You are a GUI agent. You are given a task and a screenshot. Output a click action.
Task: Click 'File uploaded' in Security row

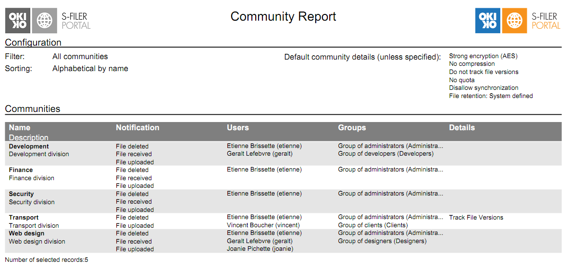pos(135,209)
